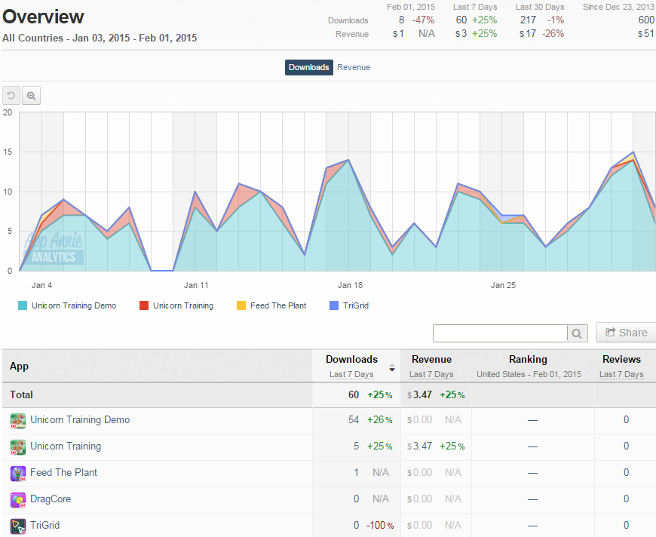The height and width of the screenshot is (537, 656).
Task: Select the Downloads chart tab
Action: (309, 67)
